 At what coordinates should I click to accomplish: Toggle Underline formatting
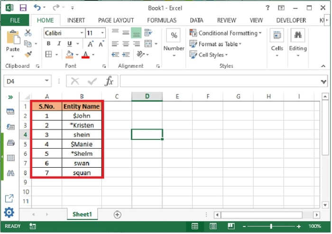(69, 44)
